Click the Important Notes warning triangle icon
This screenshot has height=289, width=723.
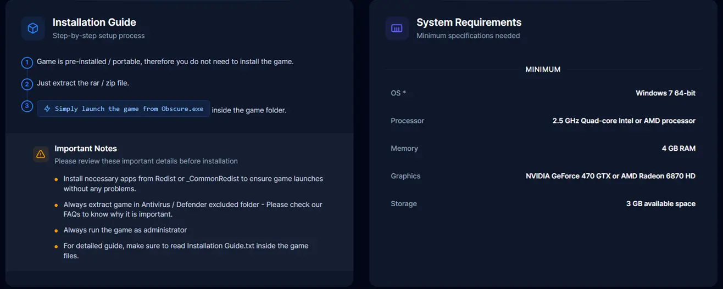click(41, 155)
